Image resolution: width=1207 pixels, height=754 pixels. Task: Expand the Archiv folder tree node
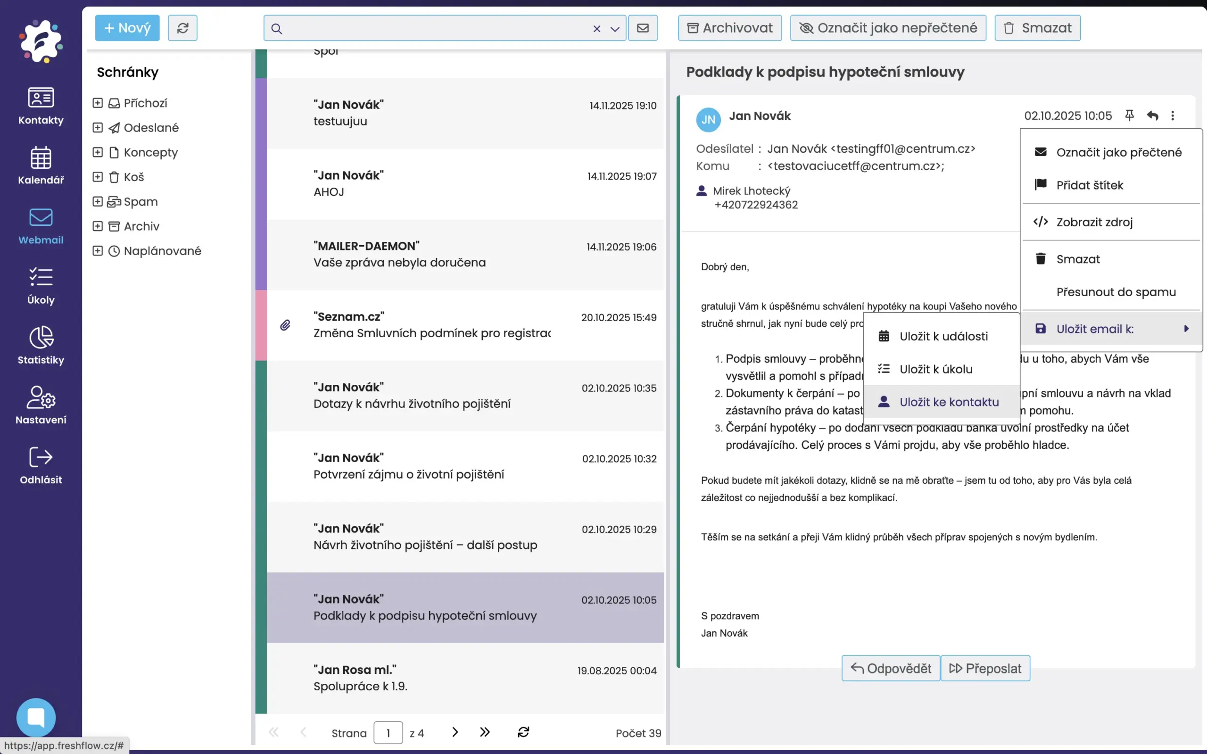[x=98, y=226]
